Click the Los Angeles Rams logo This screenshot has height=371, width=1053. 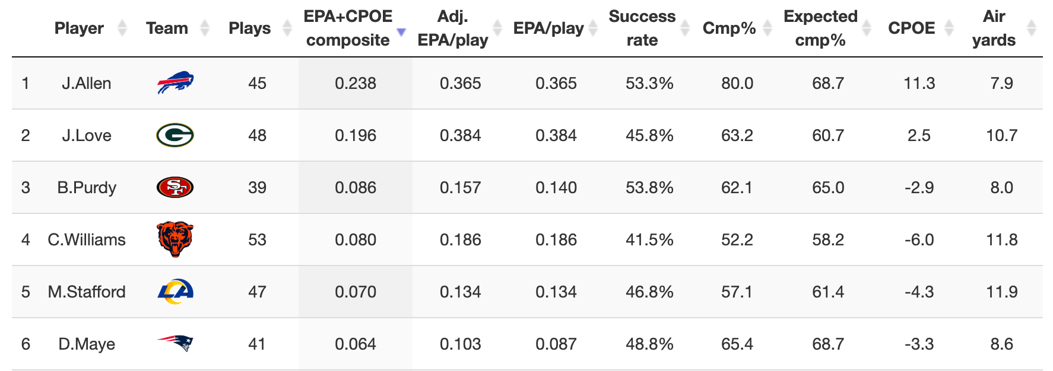(175, 292)
